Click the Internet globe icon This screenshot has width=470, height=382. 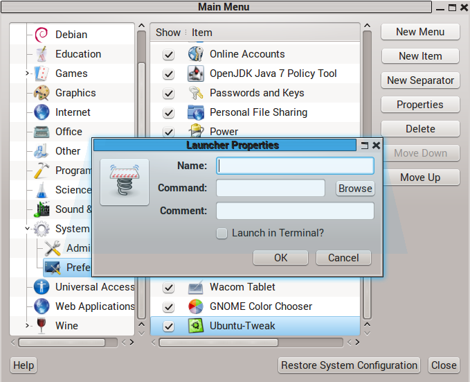pyautogui.click(x=42, y=112)
